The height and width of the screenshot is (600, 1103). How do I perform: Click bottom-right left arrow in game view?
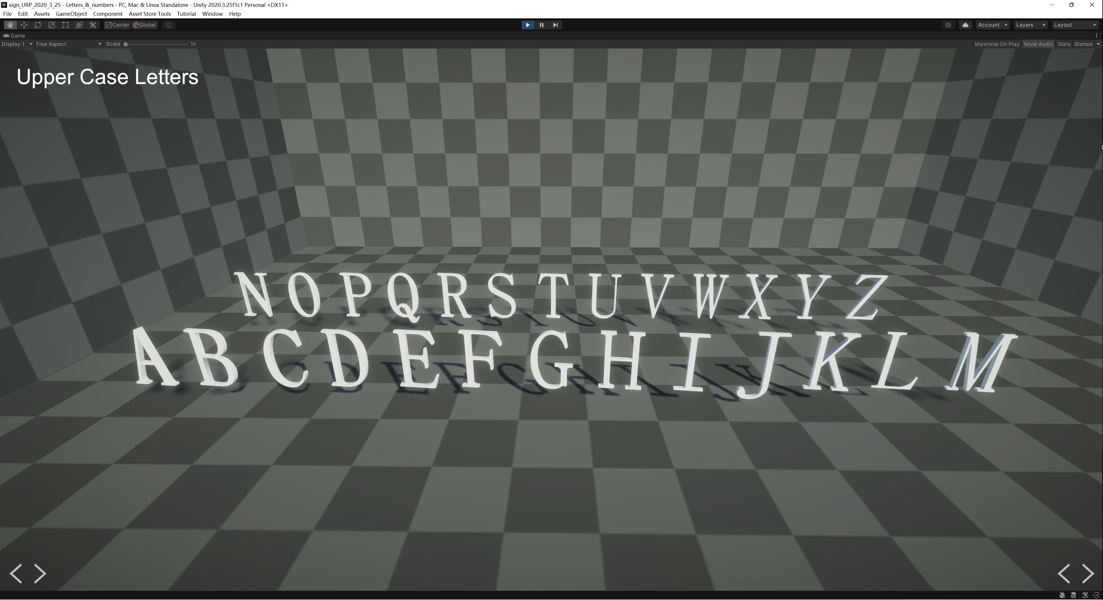pos(1064,574)
